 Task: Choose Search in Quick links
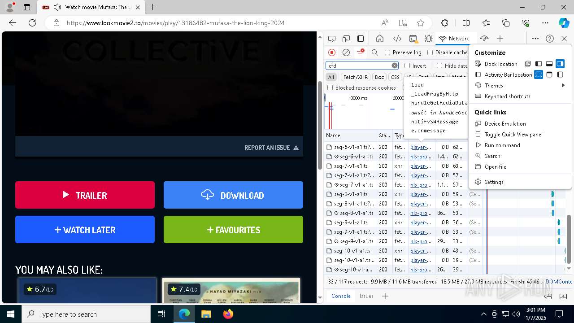(520, 156)
